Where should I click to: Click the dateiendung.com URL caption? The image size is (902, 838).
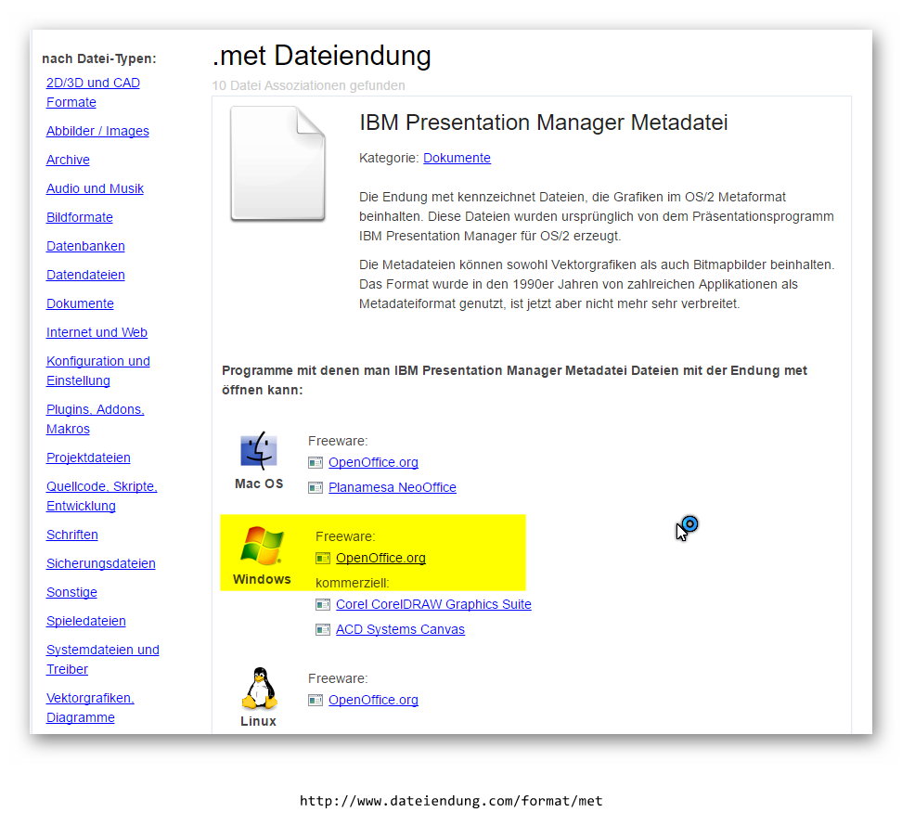coord(451,801)
